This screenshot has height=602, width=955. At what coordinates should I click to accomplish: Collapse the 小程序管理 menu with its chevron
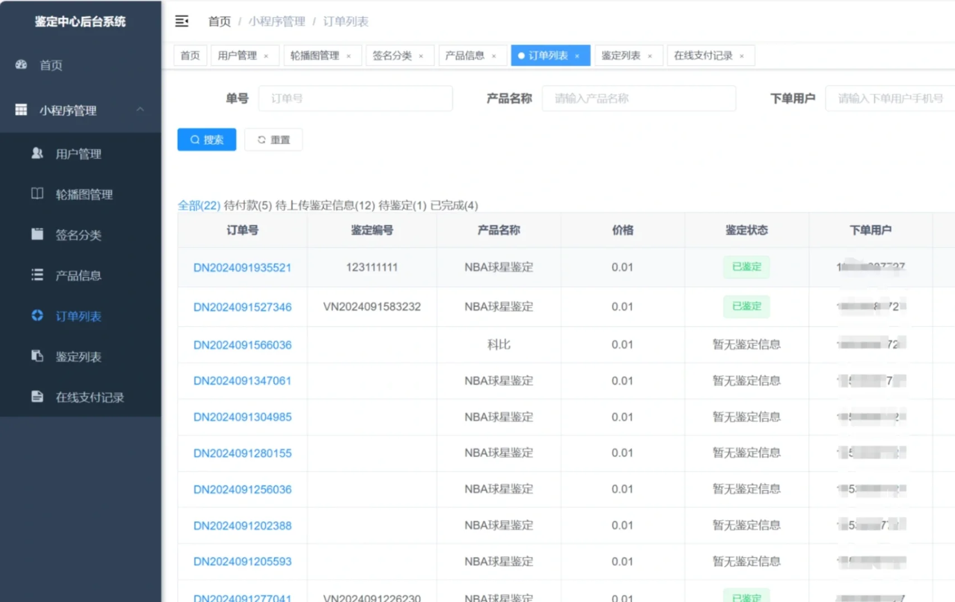[x=141, y=110]
